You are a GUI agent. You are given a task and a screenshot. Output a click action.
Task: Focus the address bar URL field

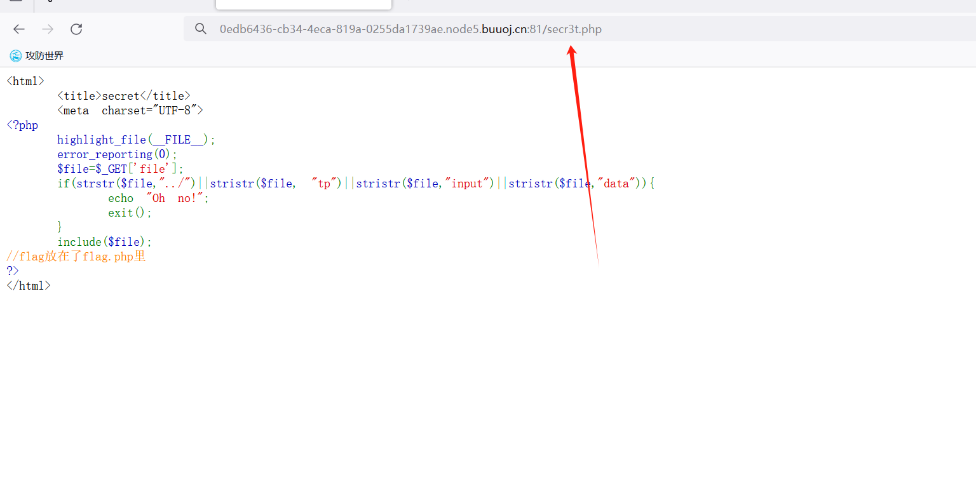tap(579, 29)
